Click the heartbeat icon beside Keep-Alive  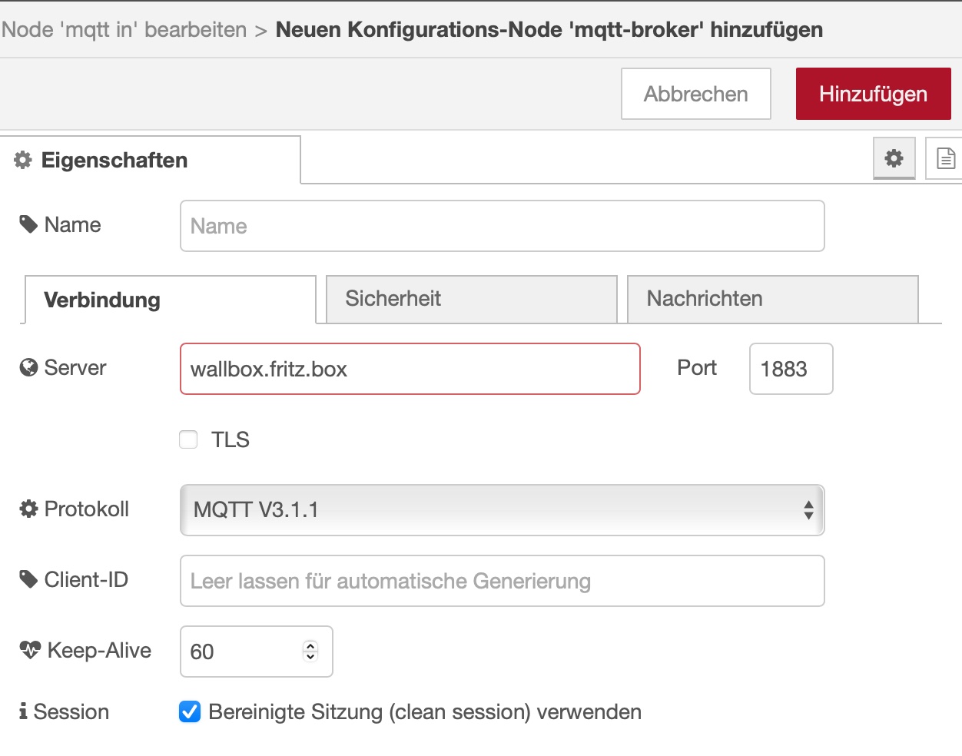pos(30,650)
